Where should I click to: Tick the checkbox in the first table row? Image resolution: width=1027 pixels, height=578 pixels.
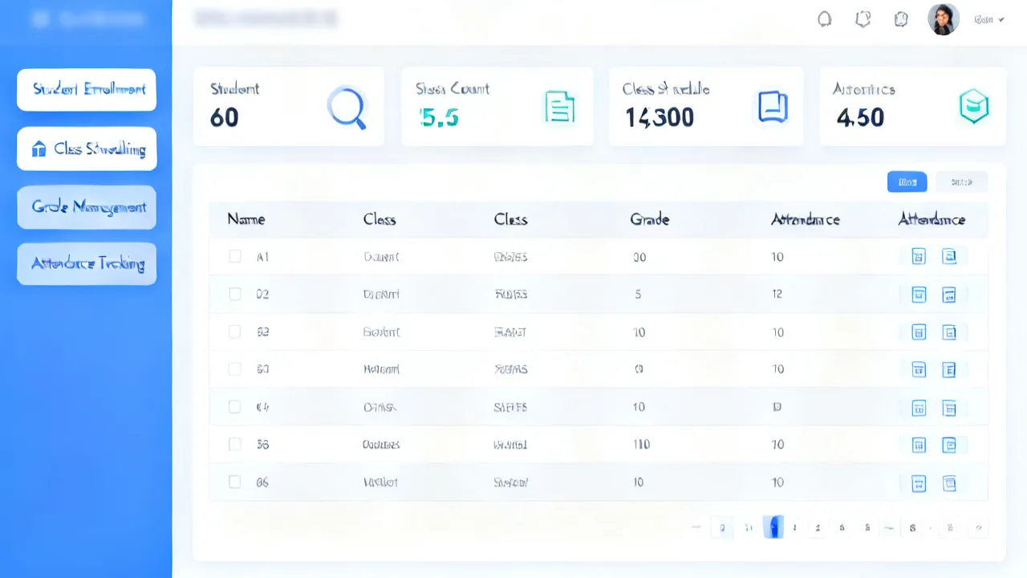point(235,256)
